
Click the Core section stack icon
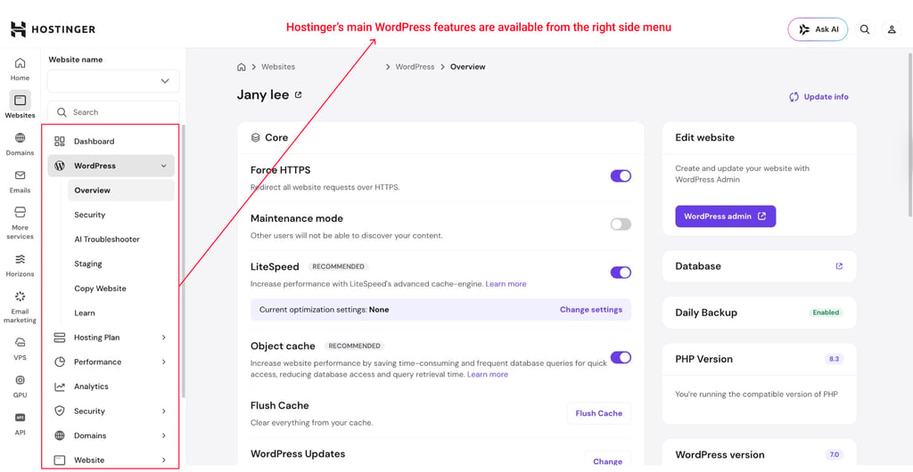click(x=255, y=138)
